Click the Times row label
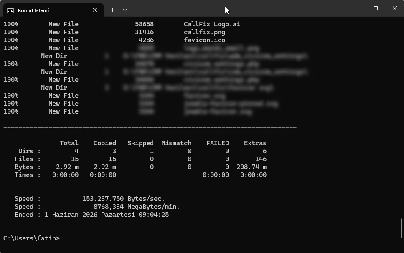404x253 pixels. click(24, 175)
